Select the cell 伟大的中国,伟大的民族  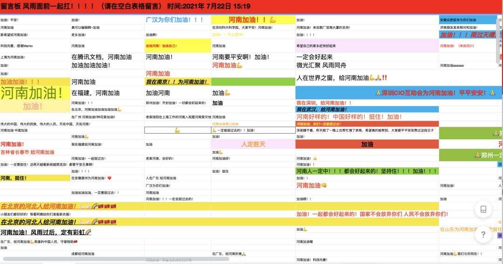pyautogui.click(x=46, y=124)
